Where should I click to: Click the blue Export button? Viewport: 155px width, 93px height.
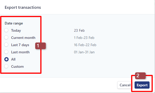coord(142,85)
